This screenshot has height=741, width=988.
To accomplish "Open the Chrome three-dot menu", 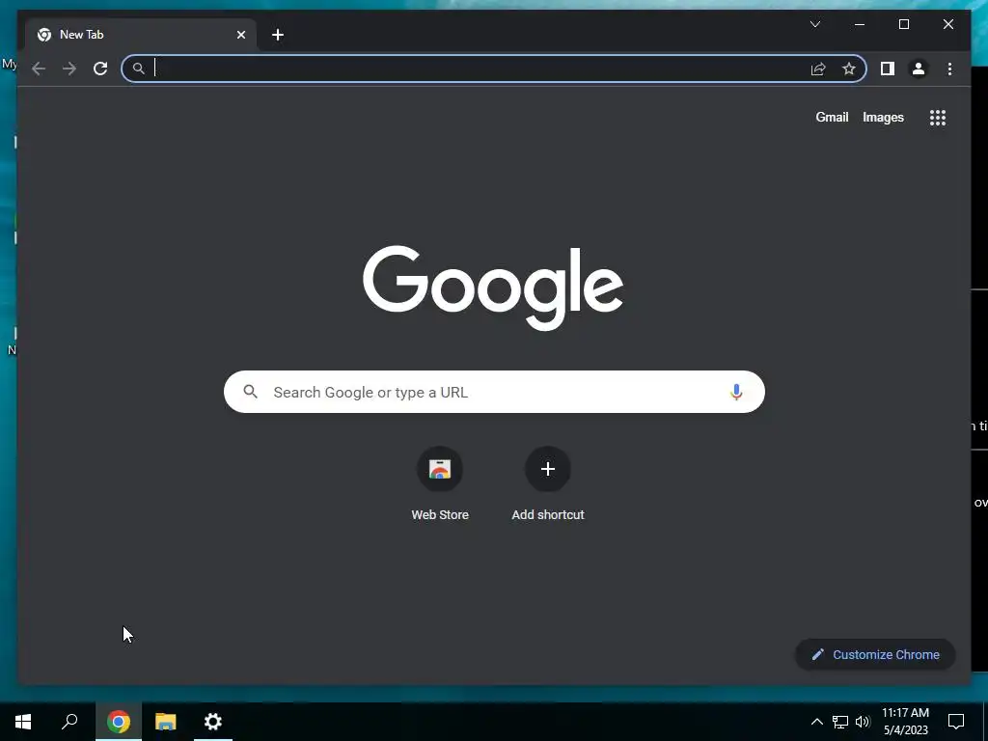I will [x=949, y=69].
